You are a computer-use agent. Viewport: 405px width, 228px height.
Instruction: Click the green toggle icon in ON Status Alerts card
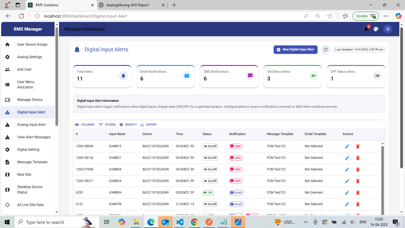point(314,76)
